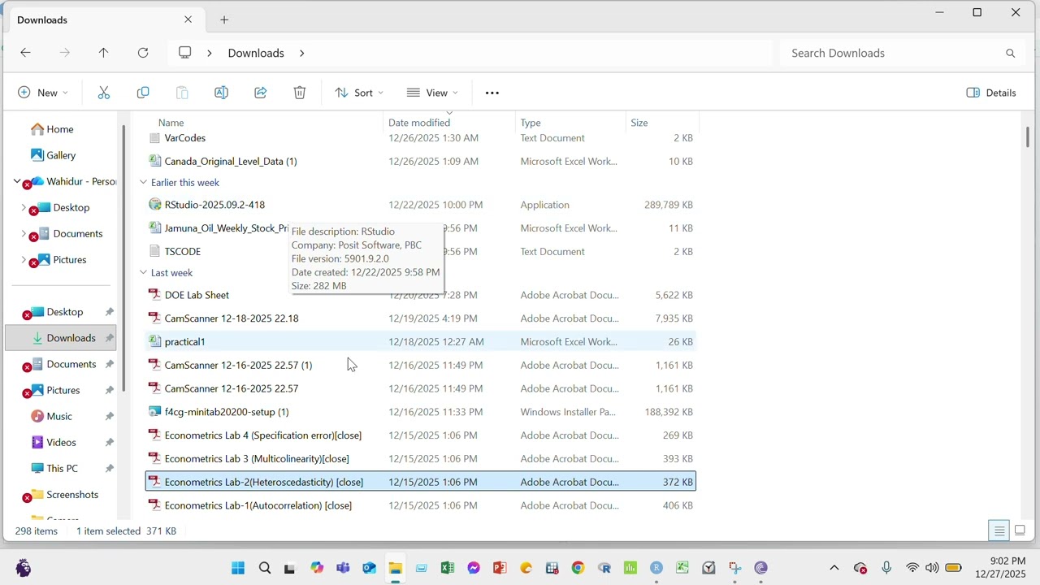Click the microphone tray icon
This screenshot has height=585, width=1040.
point(886,568)
